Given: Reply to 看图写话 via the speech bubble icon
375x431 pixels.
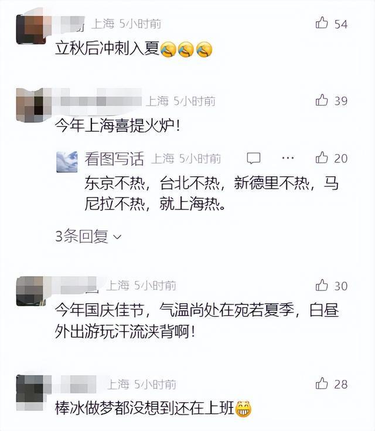Looking at the screenshot, I should [254, 158].
